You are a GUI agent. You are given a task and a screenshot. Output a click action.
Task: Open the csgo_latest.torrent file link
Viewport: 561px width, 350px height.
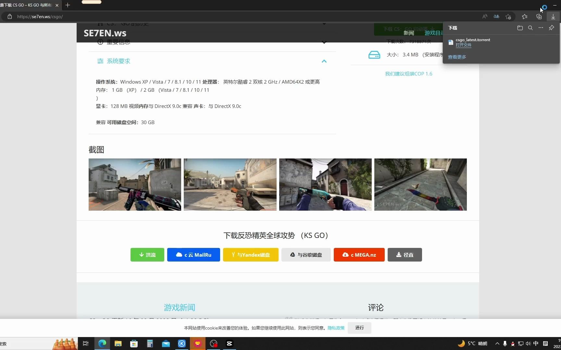click(463, 45)
